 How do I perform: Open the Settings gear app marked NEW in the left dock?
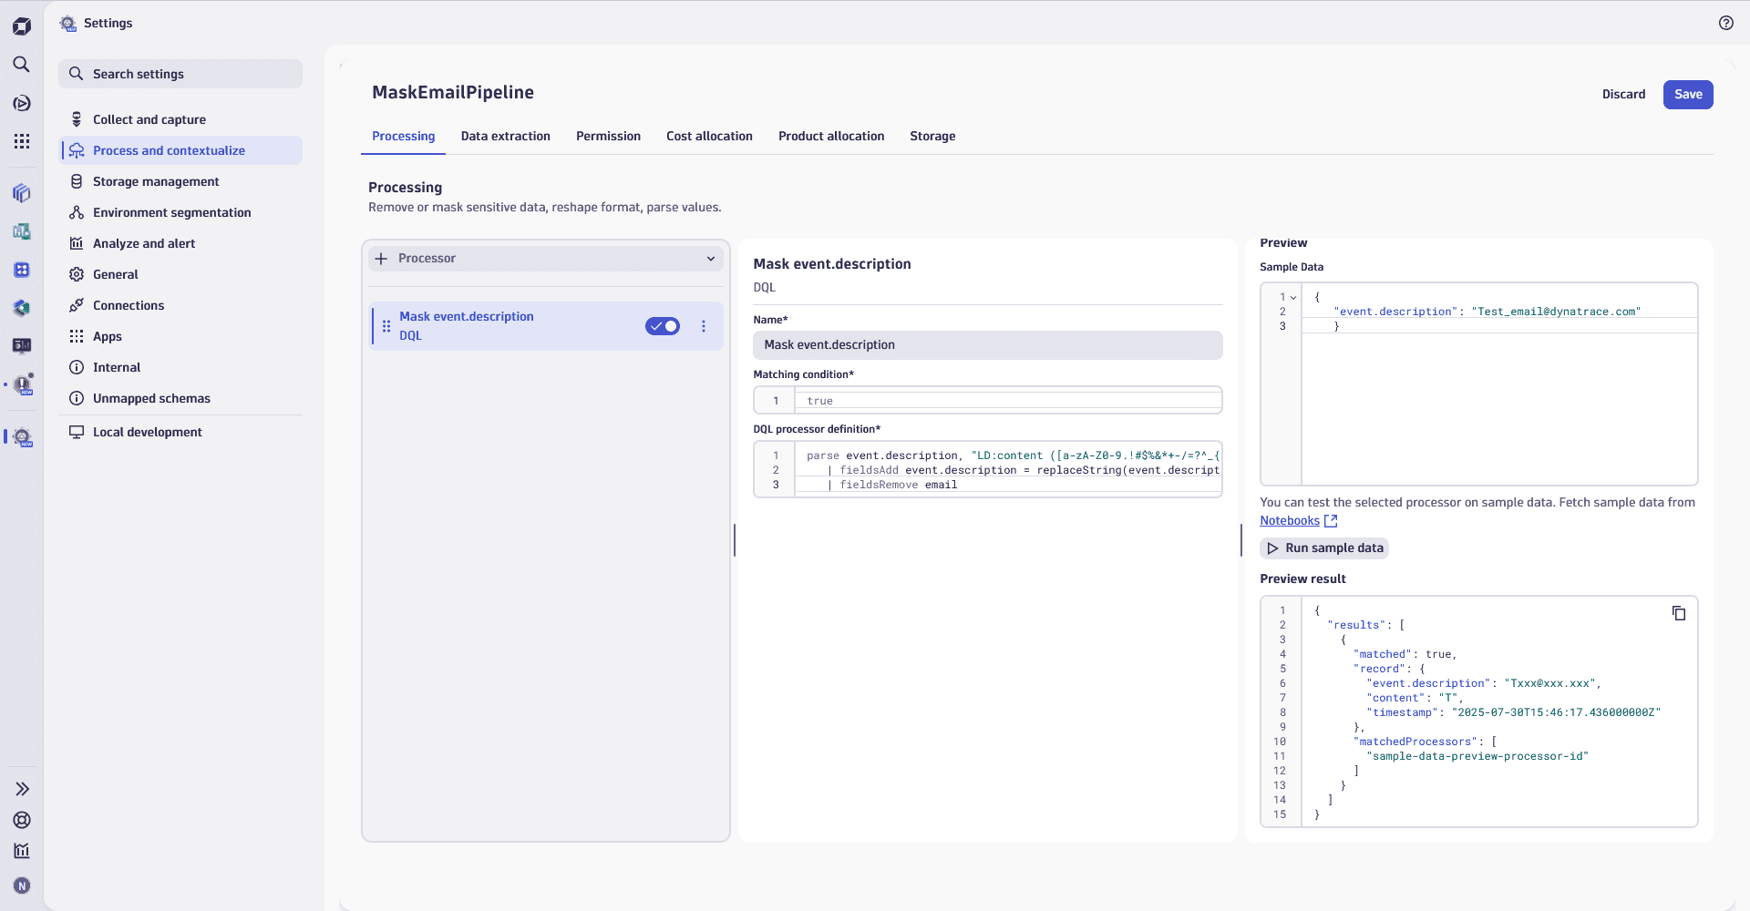click(23, 437)
